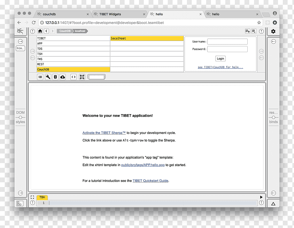Select the localhost item in second column
This screenshot has width=294, height=228.
(147, 38)
